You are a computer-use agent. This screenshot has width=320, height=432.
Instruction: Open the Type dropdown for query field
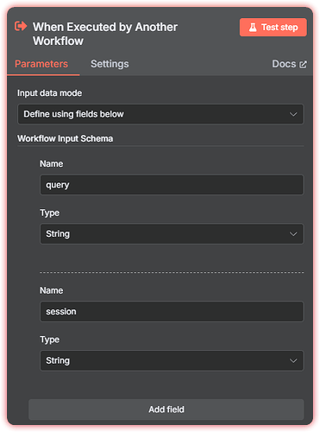172,234
